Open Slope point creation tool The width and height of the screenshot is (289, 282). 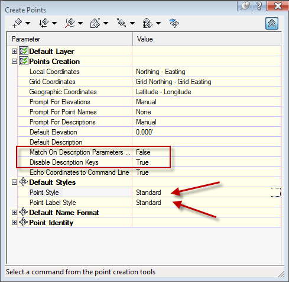click(x=148, y=23)
